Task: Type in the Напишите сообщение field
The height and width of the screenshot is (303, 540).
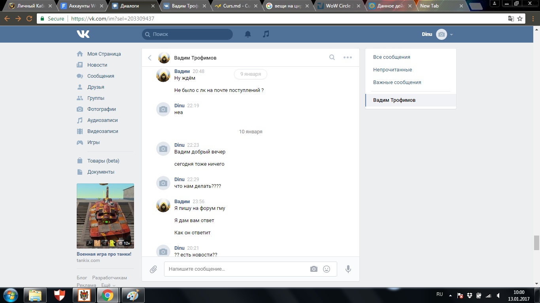Action: tap(237, 269)
